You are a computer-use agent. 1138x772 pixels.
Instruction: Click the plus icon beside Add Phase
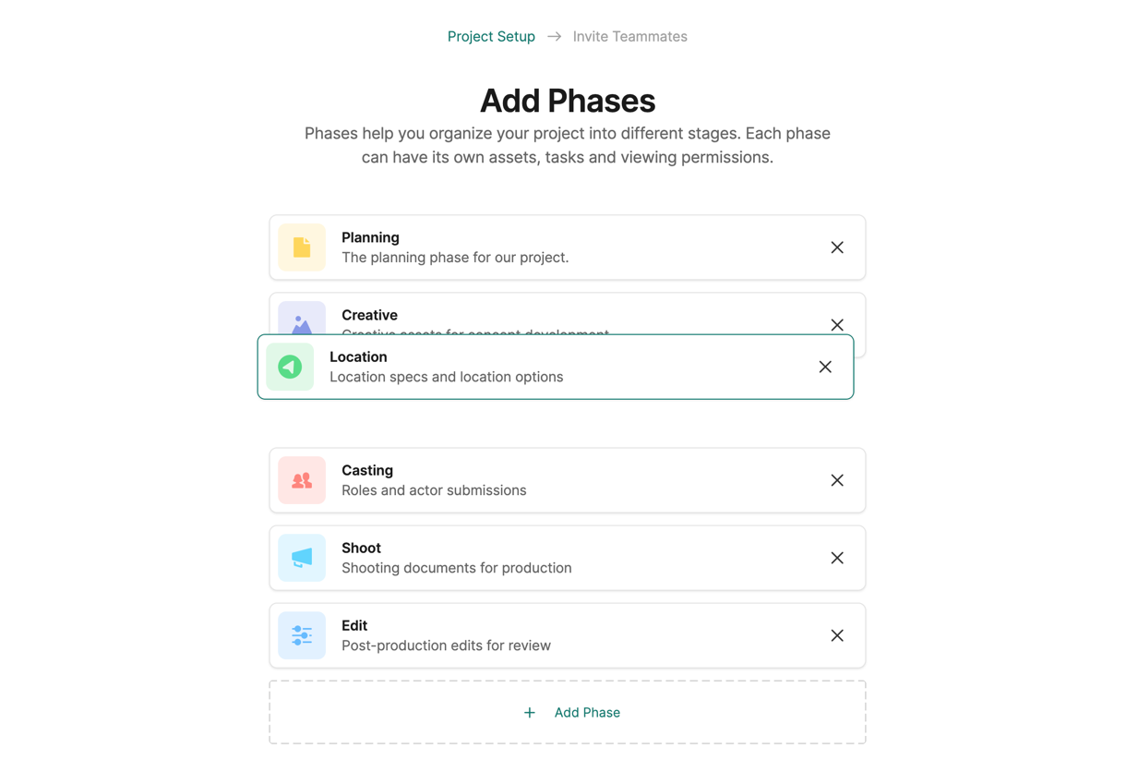coord(530,713)
